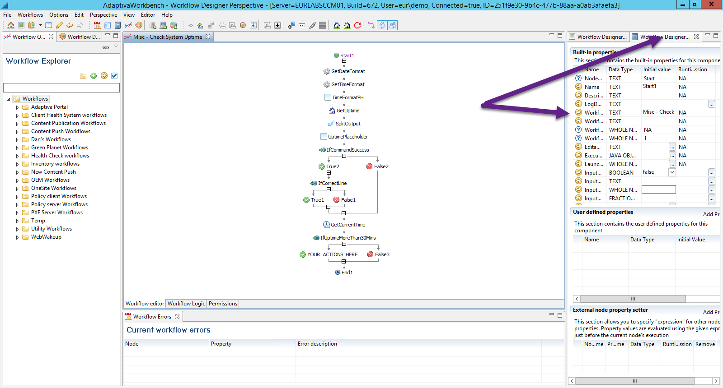
Task: Toggle the highlighted people icon in the toolbar
Action: 393,25
